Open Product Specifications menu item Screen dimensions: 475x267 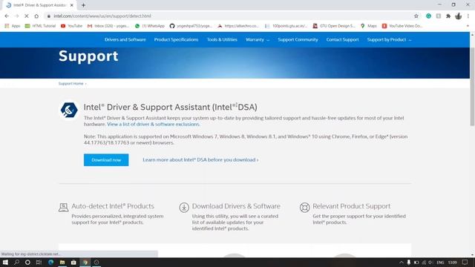176,39
